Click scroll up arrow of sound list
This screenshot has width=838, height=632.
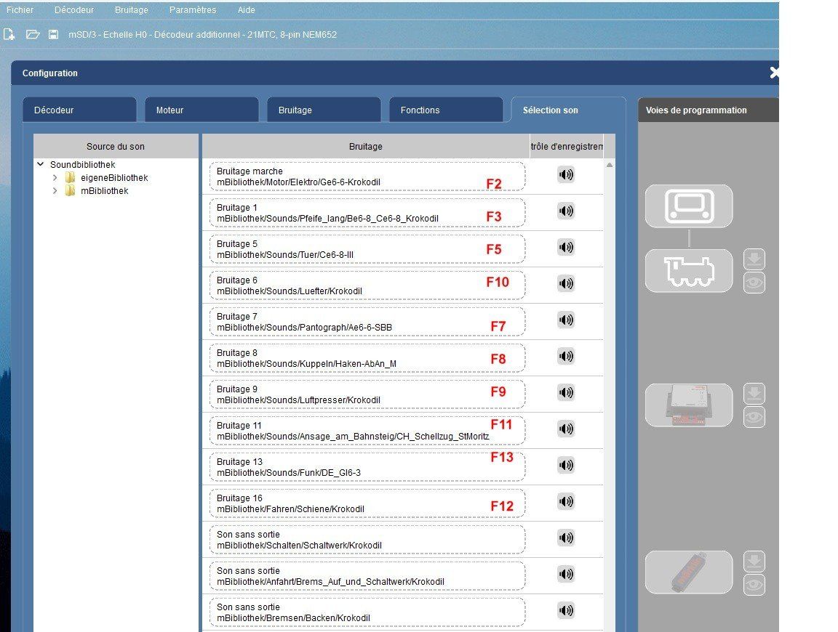tap(610, 165)
